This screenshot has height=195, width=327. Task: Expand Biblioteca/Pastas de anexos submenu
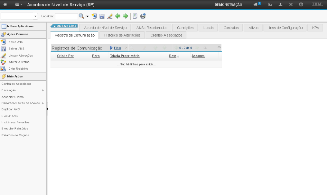43,103
